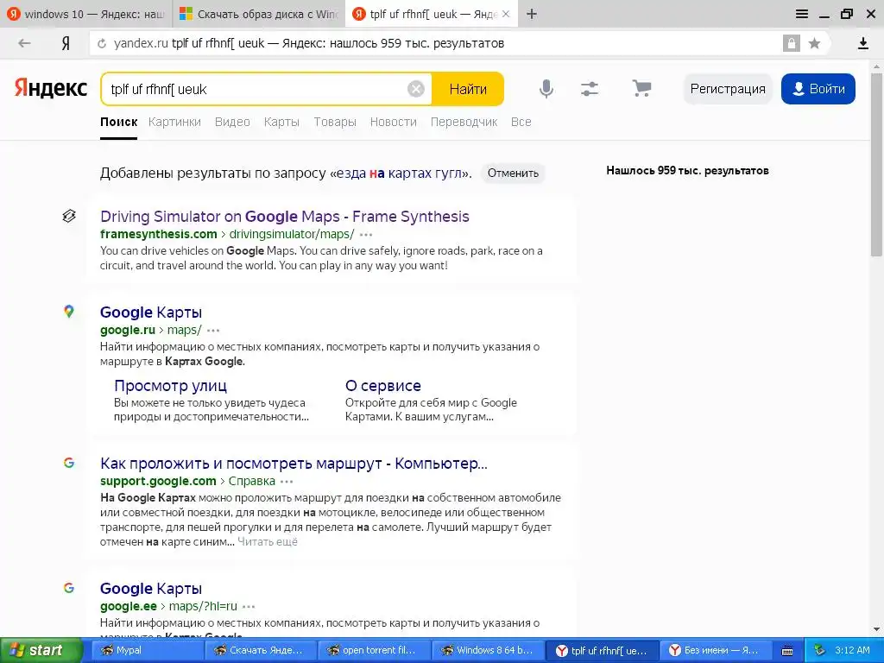884x663 pixels.
Task: Switch to open torrent fil... taskbar window
Action: 373,650
